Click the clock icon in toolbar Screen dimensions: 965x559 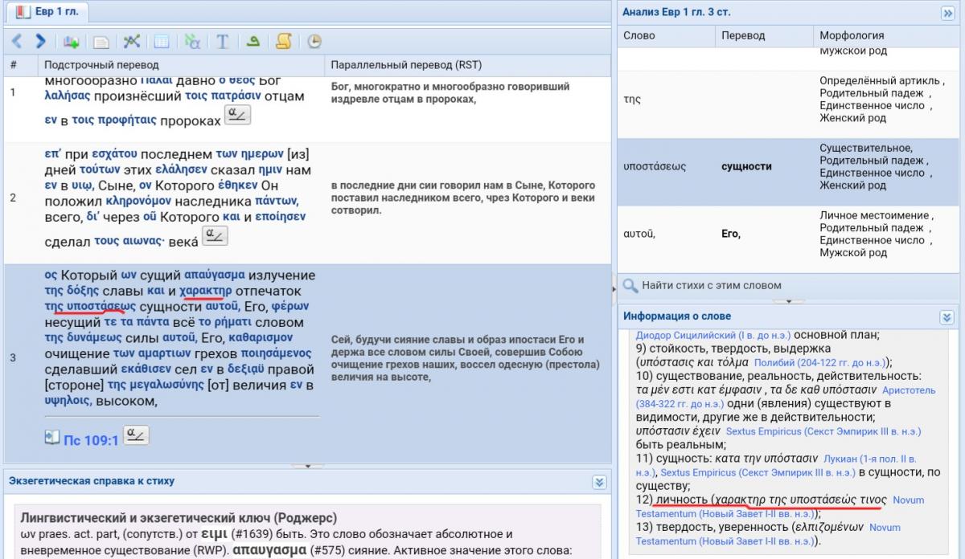click(x=314, y=42)
